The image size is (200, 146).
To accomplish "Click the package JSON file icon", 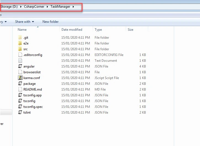I will [x=20, y=83].
